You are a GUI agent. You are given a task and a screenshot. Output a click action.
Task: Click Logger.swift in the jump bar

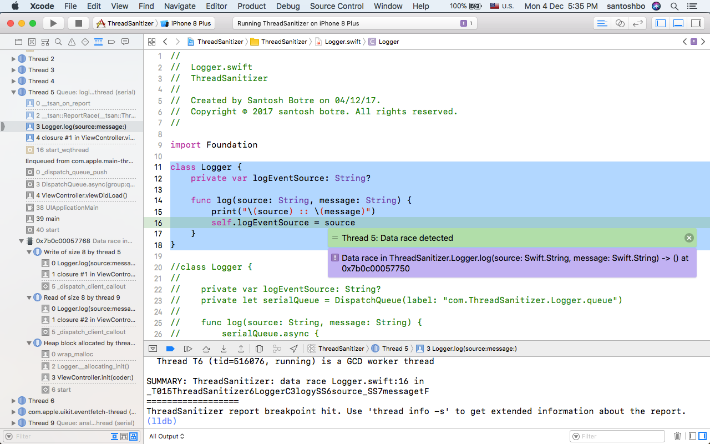[338, 42]
